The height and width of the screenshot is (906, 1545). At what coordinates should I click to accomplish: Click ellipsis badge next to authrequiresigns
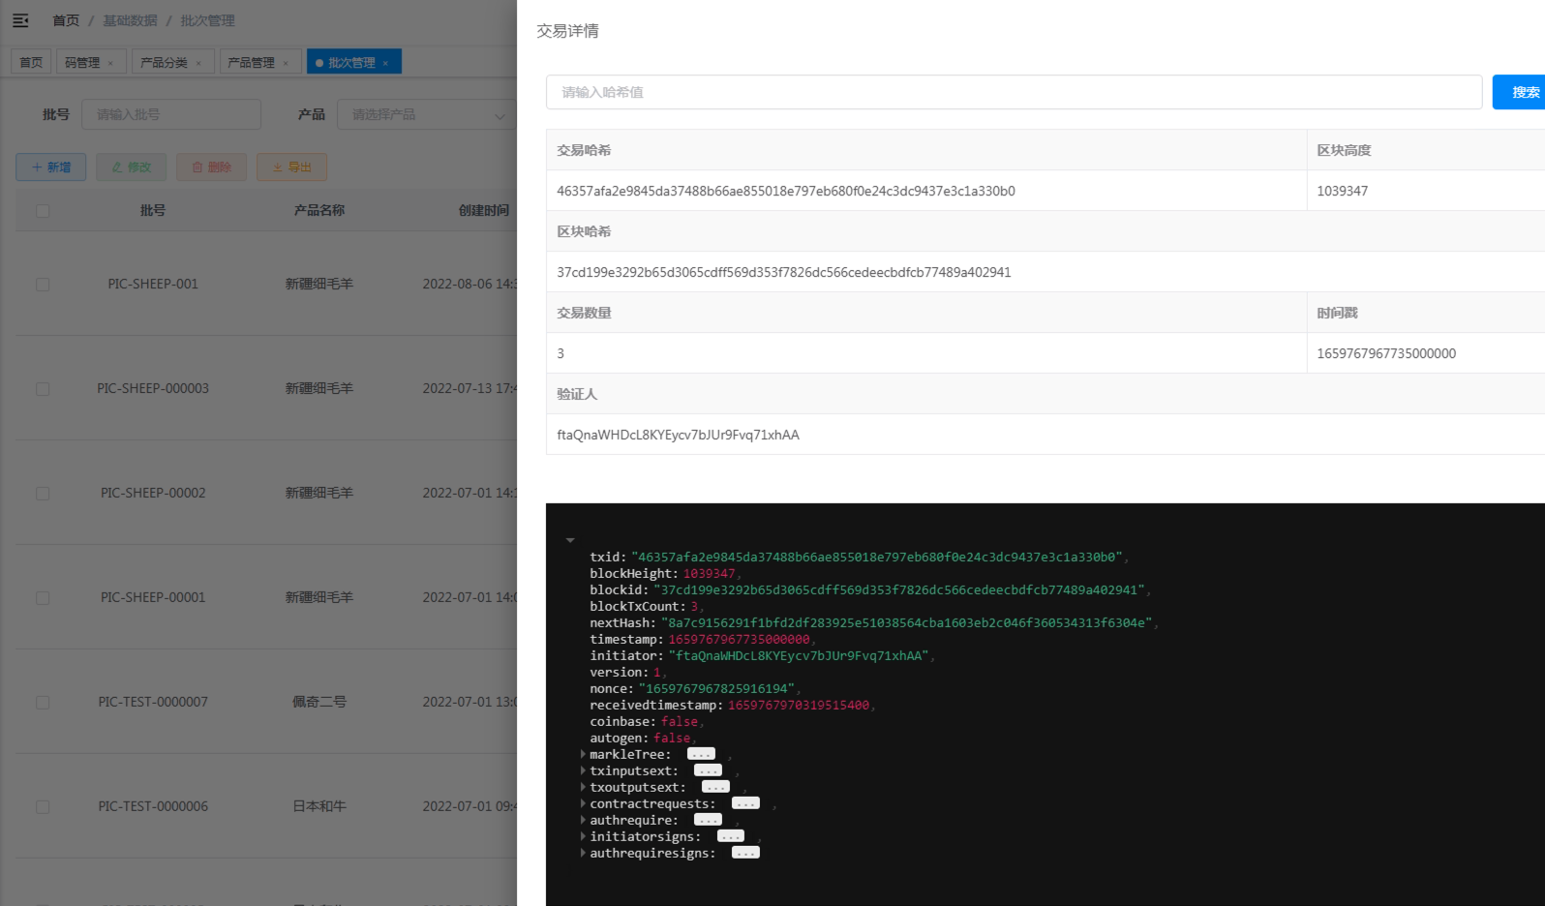pos(745,853)
